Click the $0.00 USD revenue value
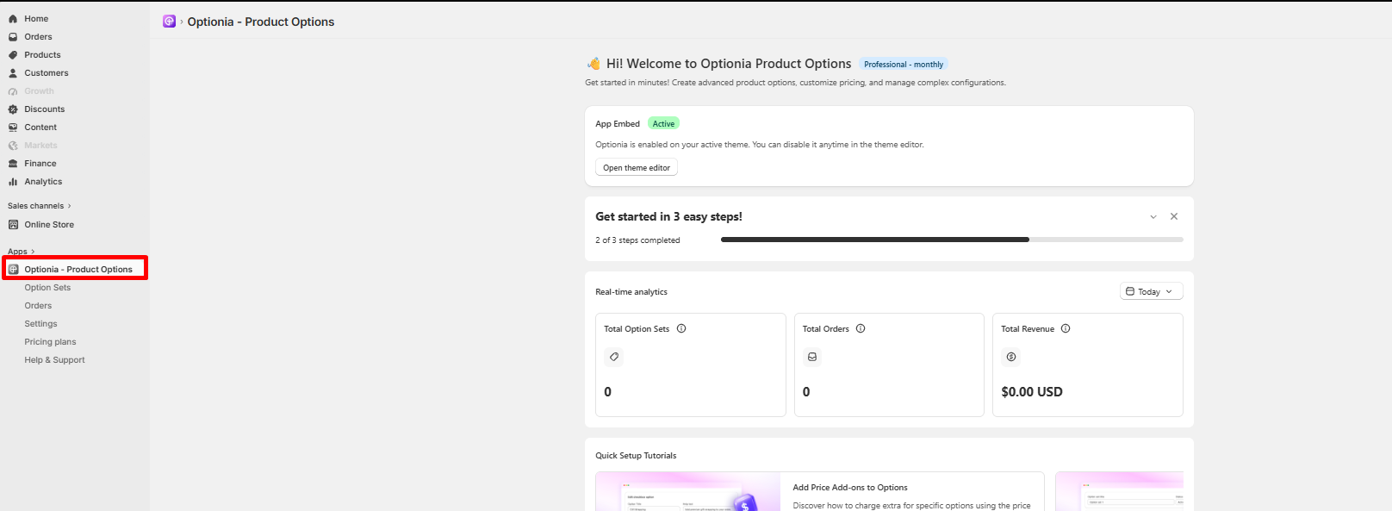1392x511 pixels. pyautogui.click(x=1032, y=392)
